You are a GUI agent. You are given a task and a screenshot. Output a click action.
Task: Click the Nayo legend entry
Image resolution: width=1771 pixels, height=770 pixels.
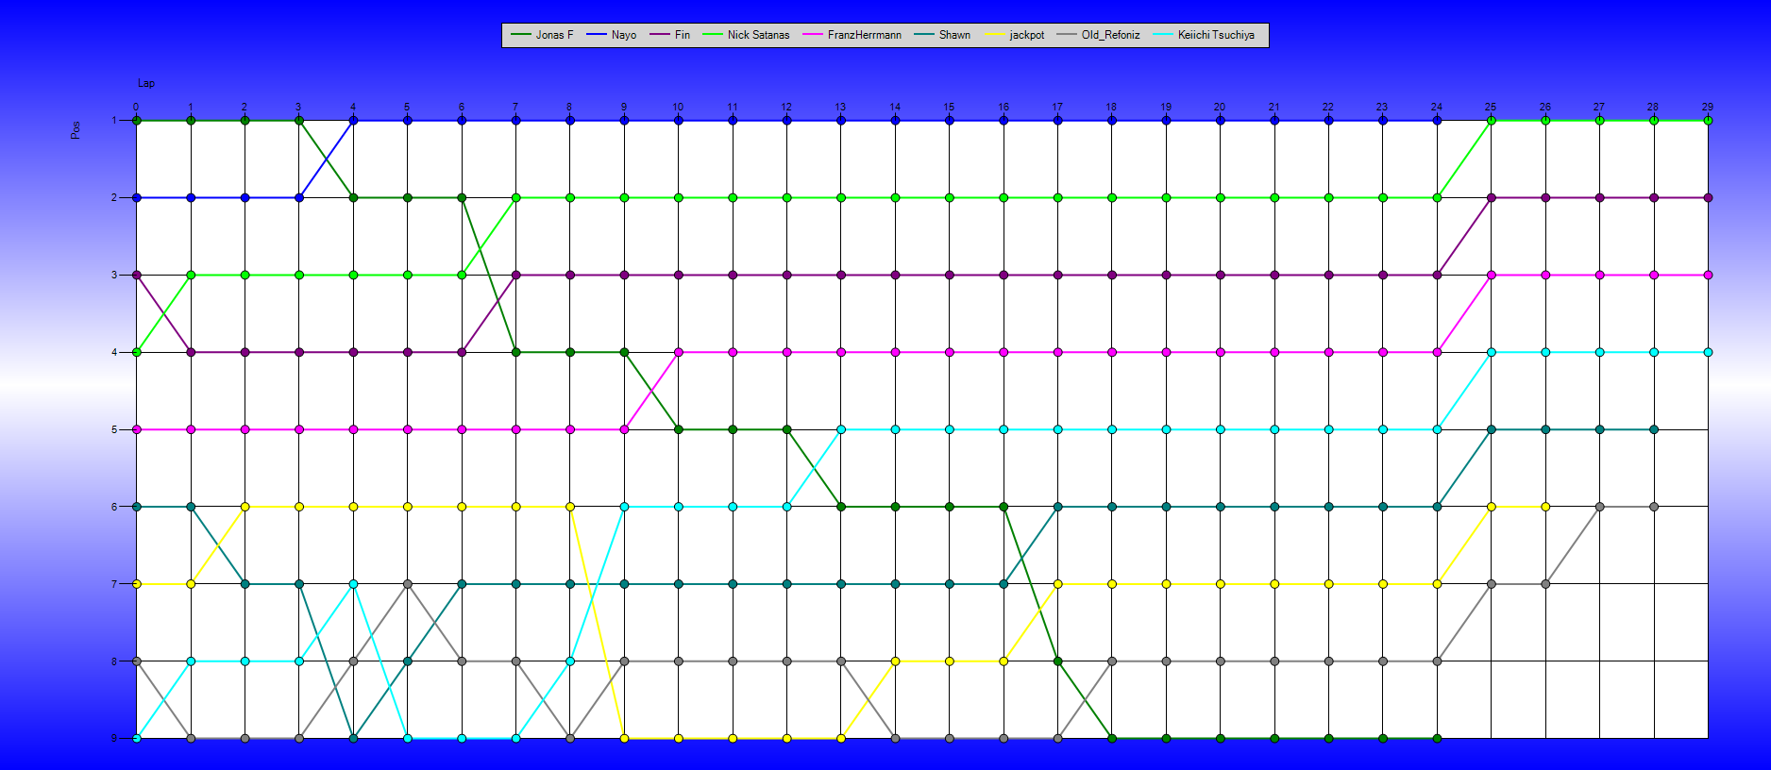pyautogui.click(x=612, y=35)
